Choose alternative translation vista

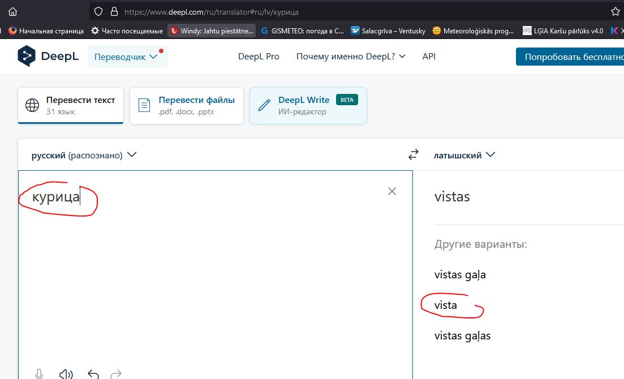(x=446, y=305)
